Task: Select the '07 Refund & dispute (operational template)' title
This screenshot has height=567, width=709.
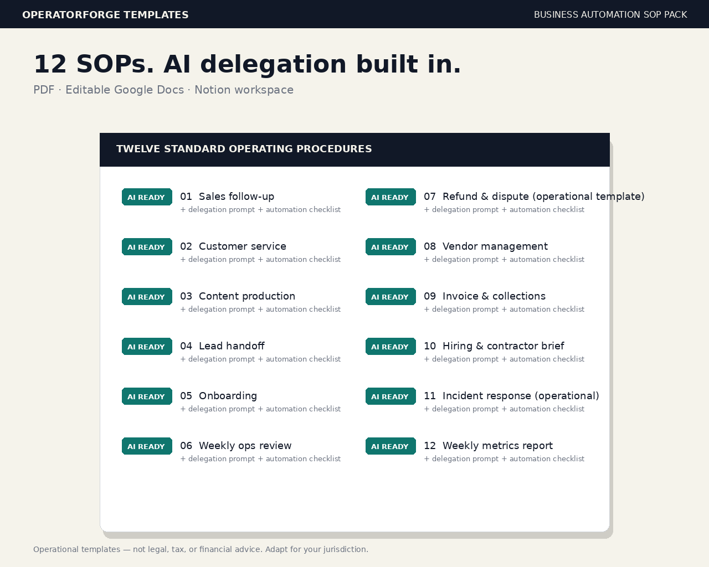Action: [534, 197]
